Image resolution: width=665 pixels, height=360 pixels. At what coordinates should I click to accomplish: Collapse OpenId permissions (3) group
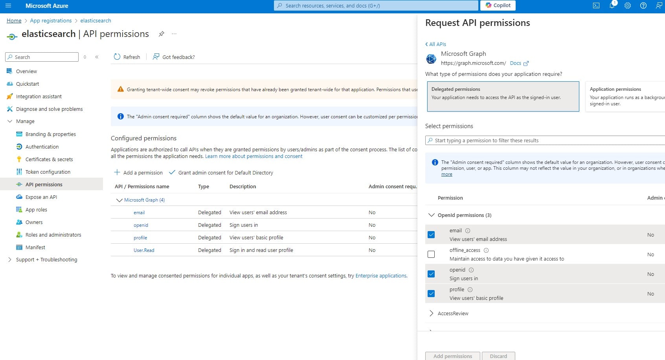click(431, 215)
